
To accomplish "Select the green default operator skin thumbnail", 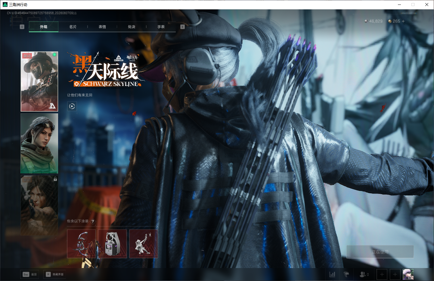I will click(39, 143).
